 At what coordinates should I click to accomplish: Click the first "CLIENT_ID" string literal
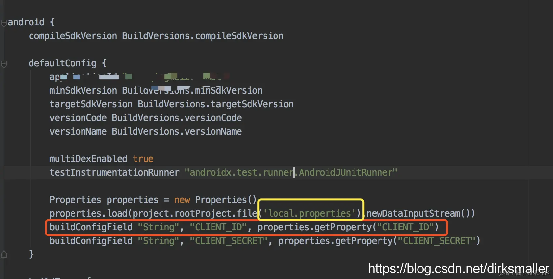[x=218, y=227]
